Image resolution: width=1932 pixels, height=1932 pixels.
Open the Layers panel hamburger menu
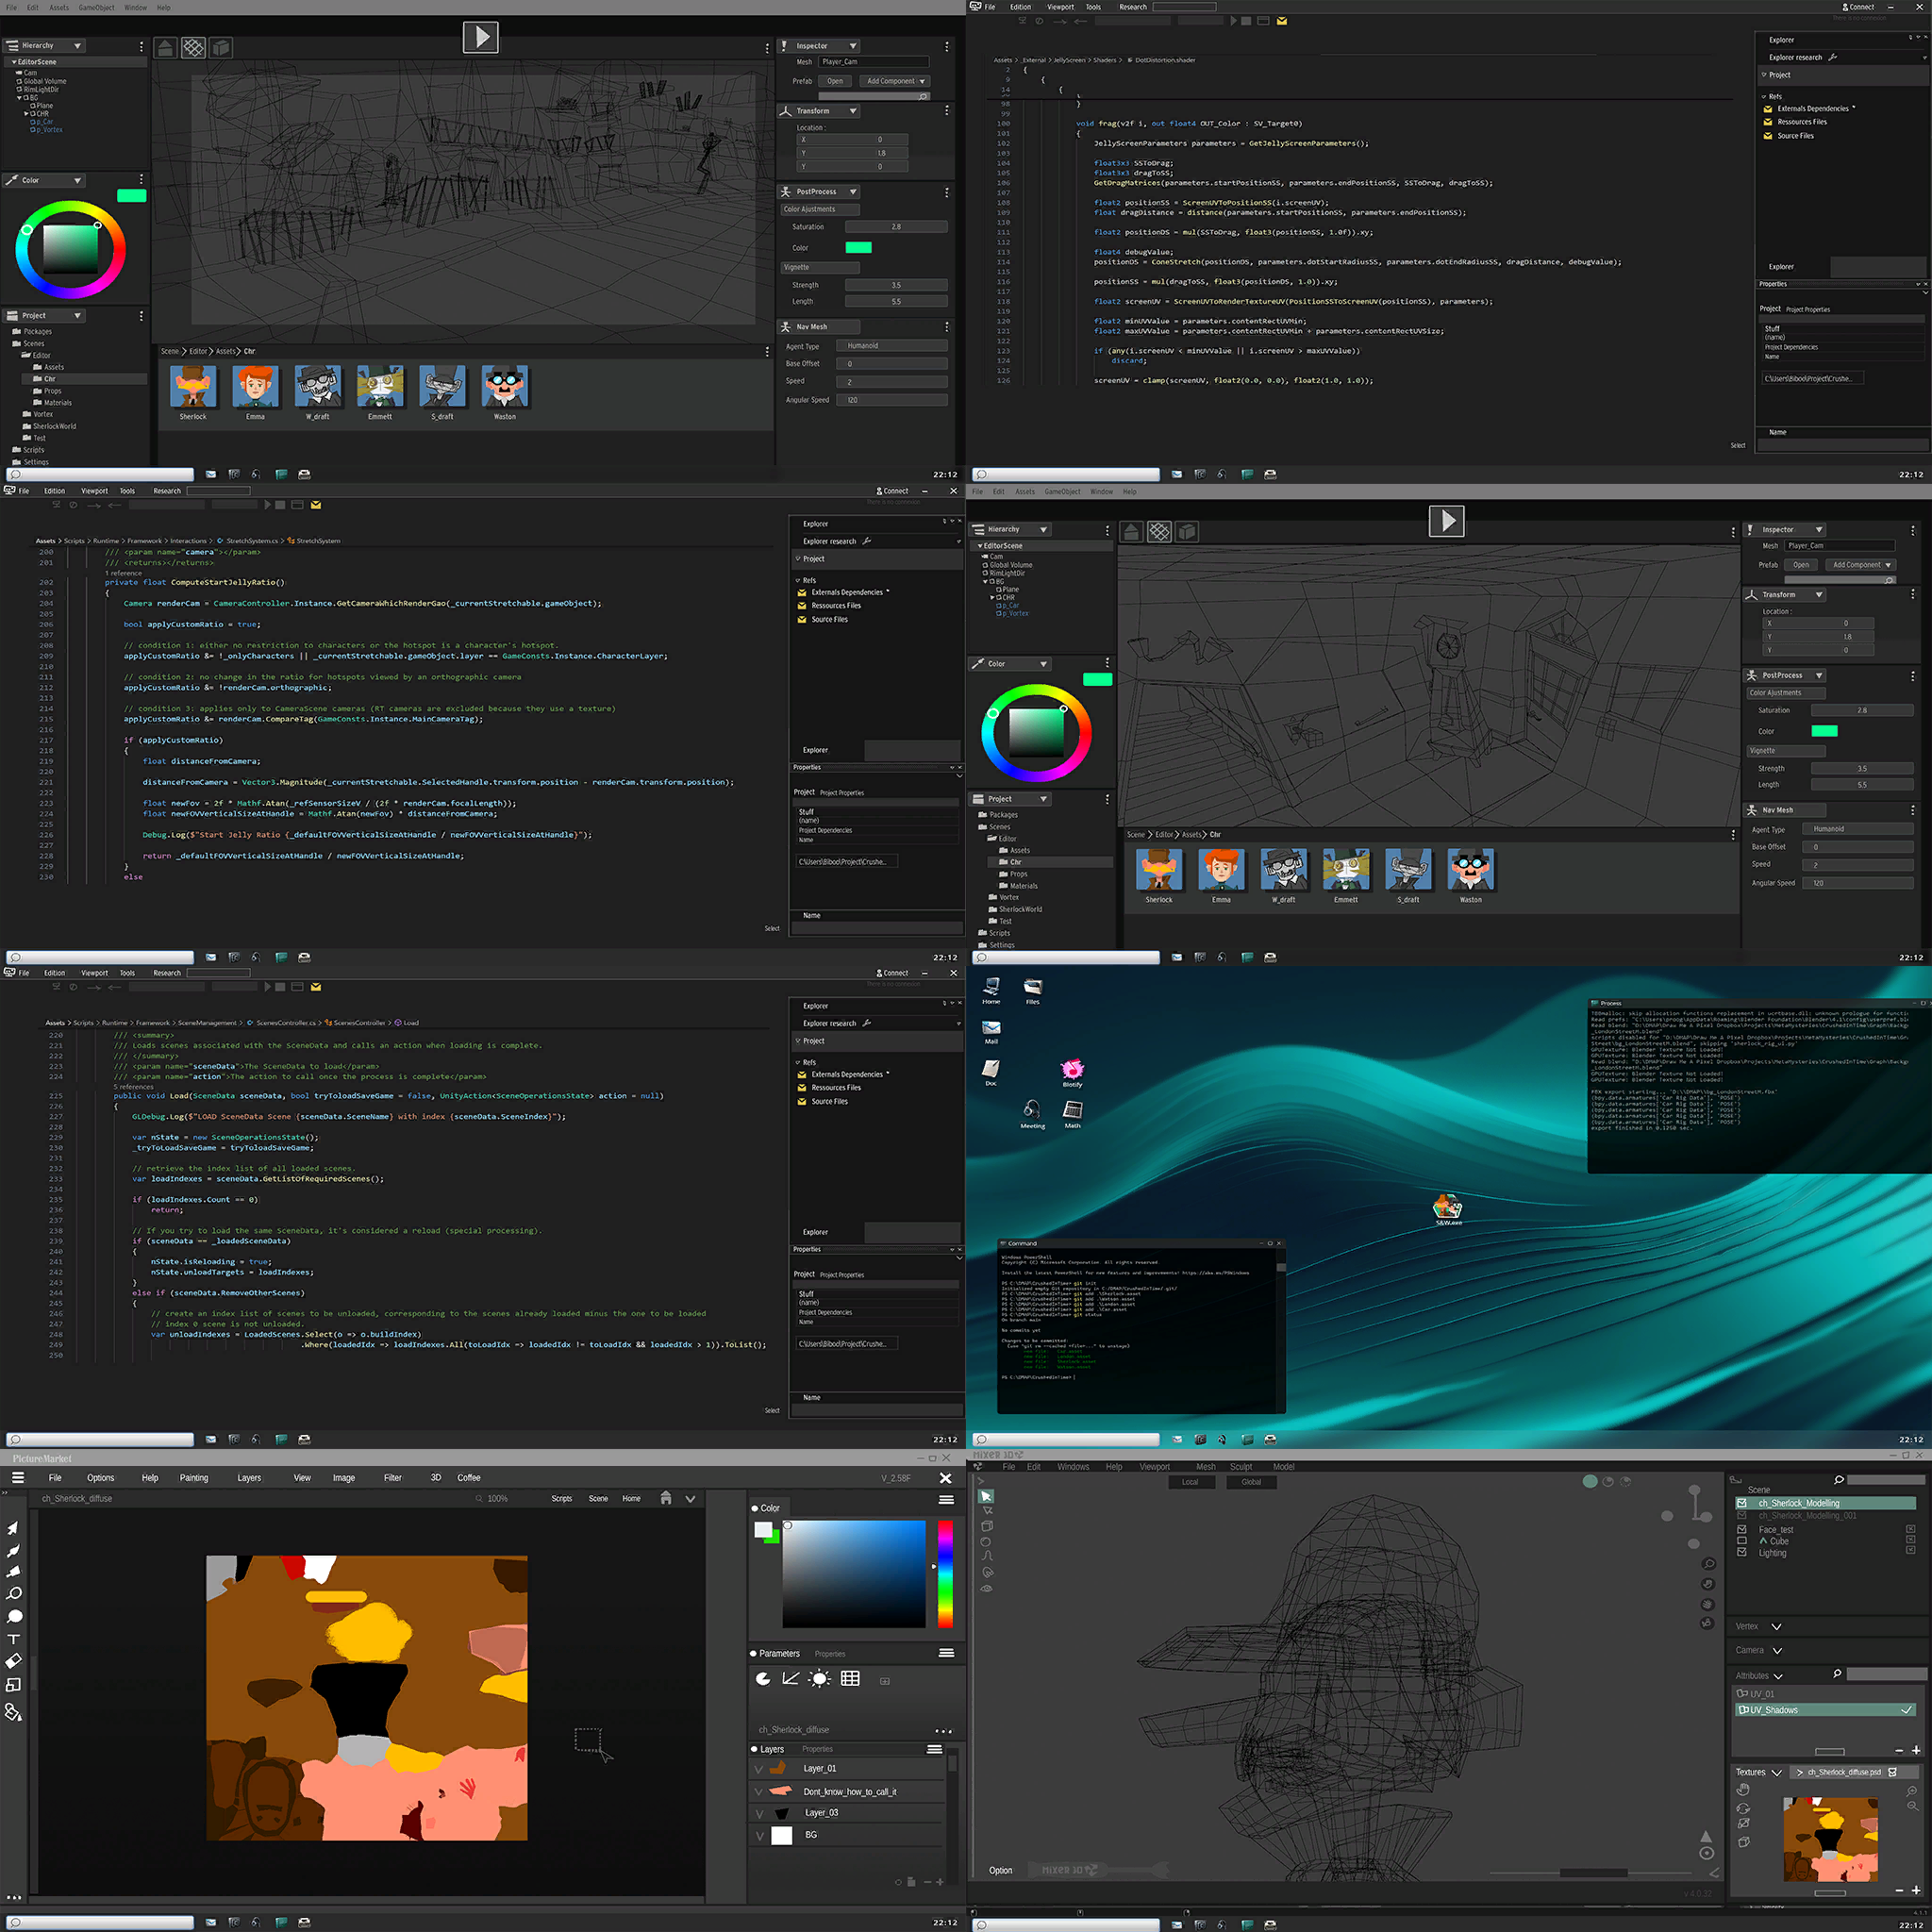(934, 1749)
